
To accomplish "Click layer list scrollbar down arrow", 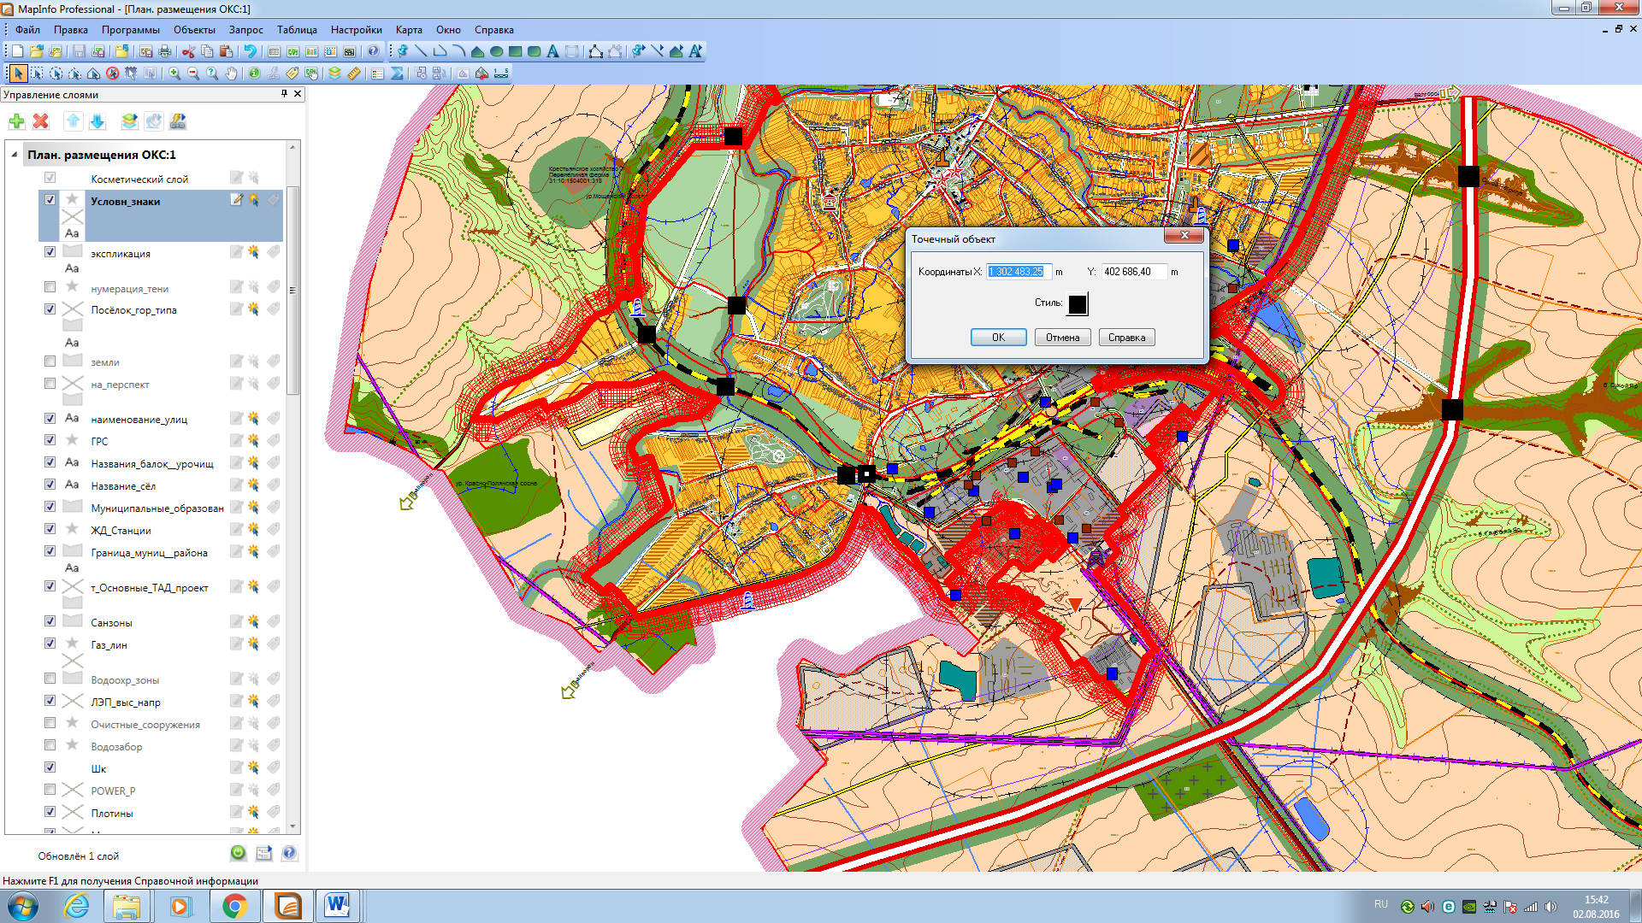I will point(292,826).
